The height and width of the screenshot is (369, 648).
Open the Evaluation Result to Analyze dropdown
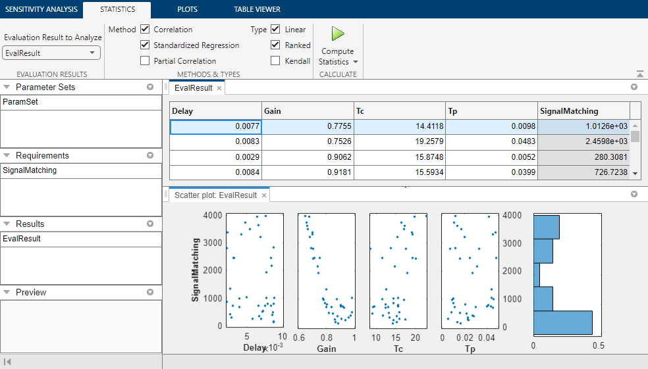click(51, 53)
